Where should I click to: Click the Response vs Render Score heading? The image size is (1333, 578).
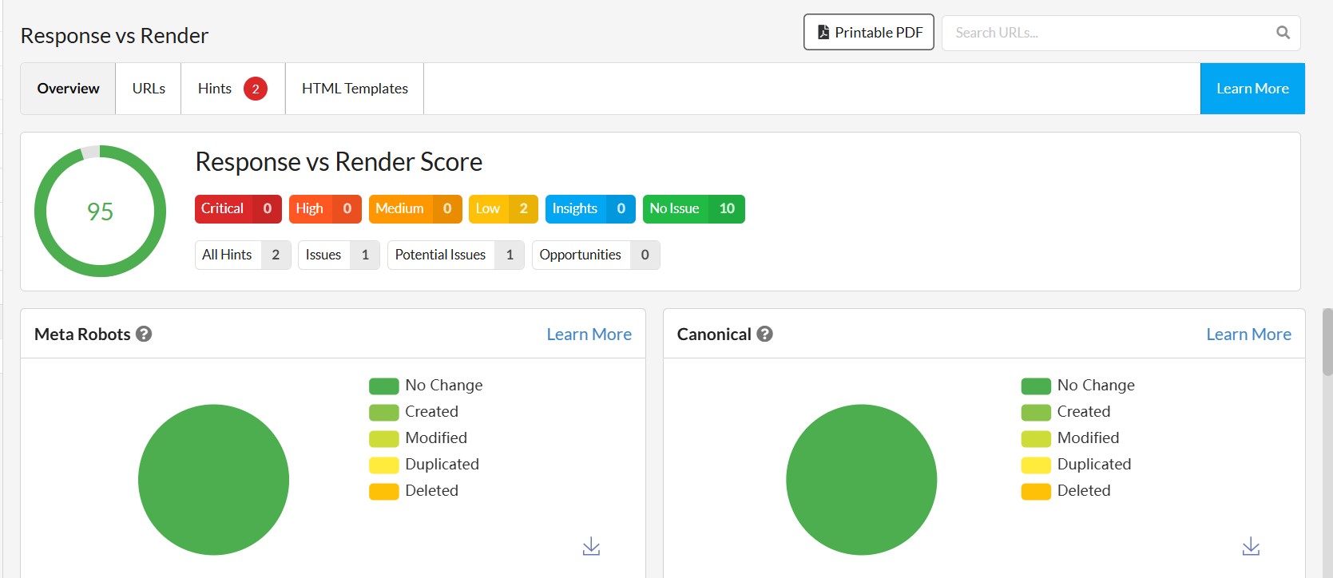click(x=339, y=162)
